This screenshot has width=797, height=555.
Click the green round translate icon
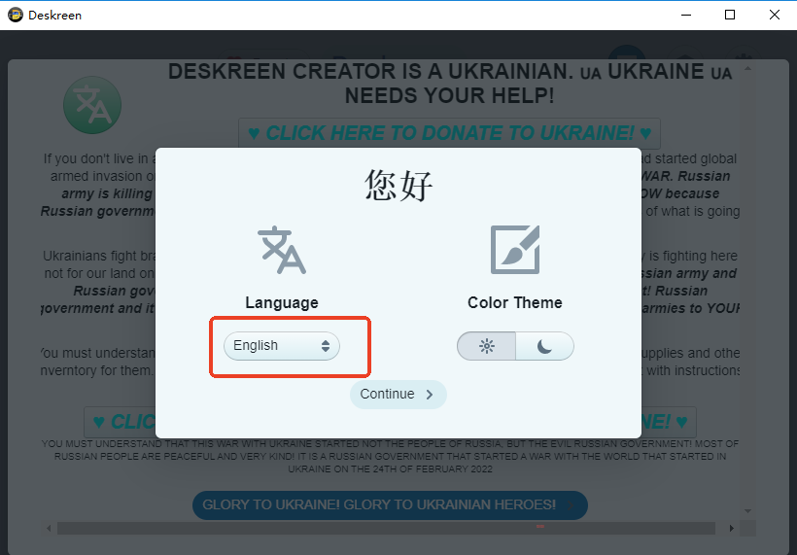coord(92,105)
